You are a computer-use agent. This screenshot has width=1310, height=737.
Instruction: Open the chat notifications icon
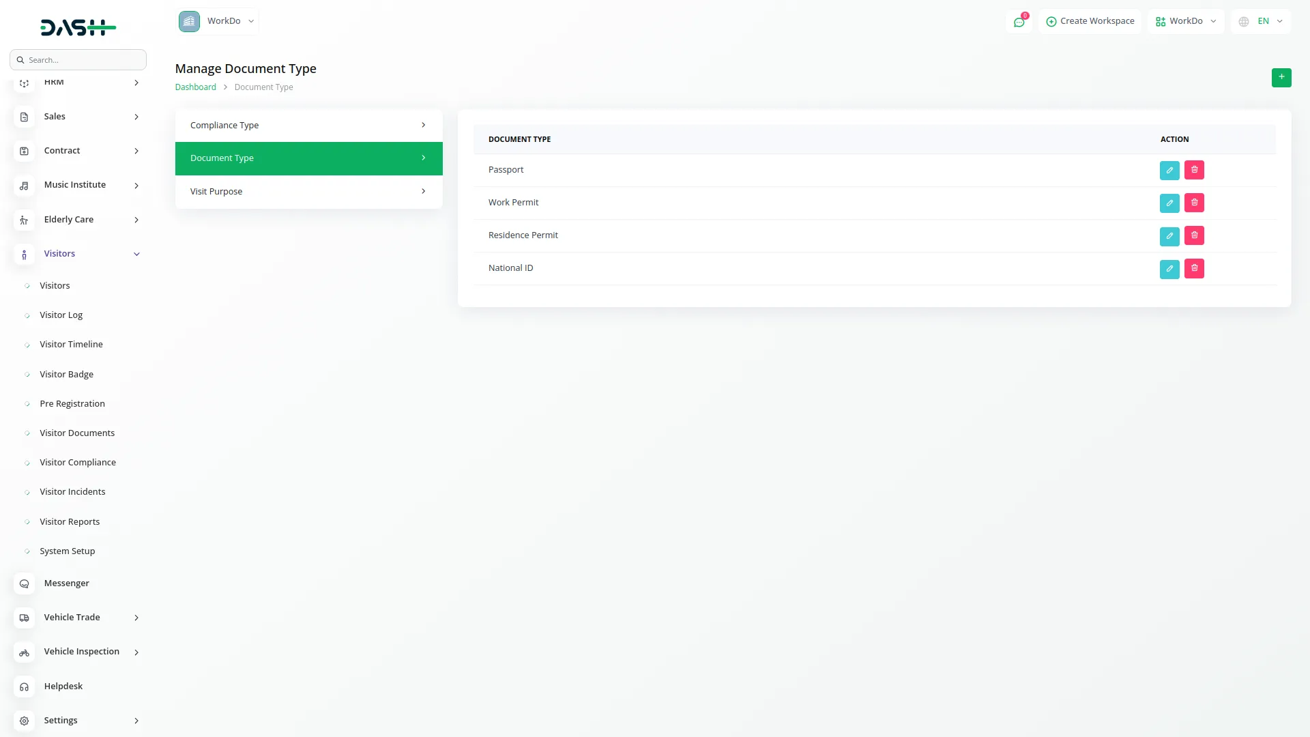tap(1019, 22)
